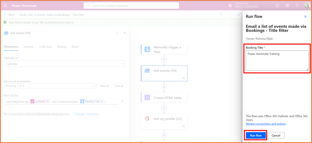Click the Cancel button
Viewport: 312px width, 143px height.
tap(276, 135)
